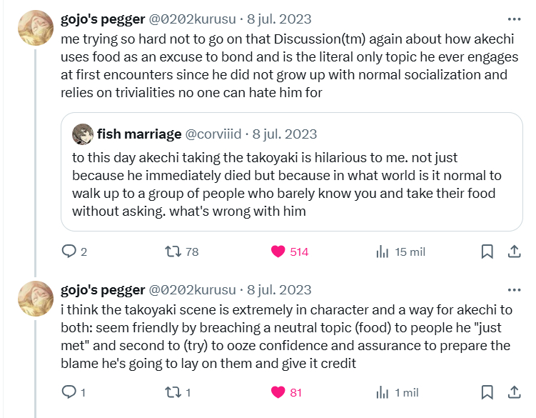
Task: Share the second tweet
Action: (513, 392)
